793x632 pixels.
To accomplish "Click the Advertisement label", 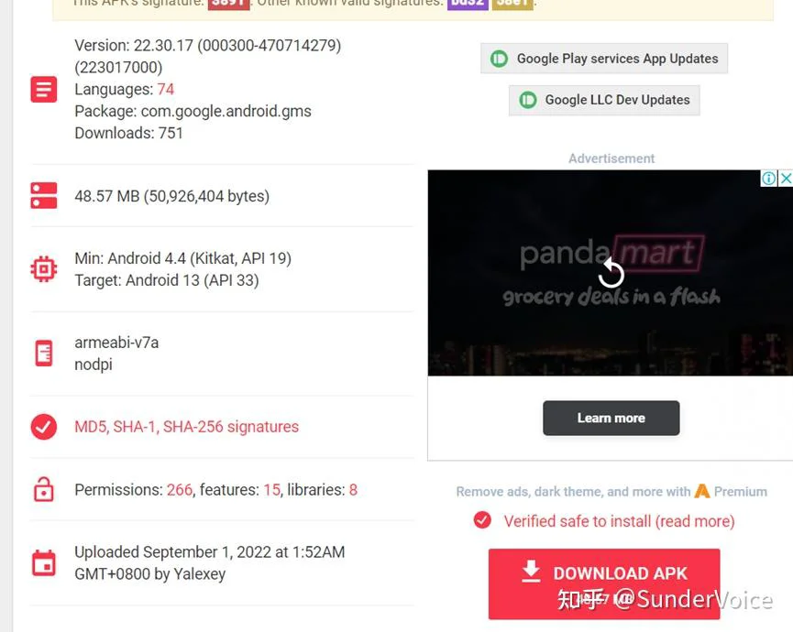I will [x=611, y=158].
